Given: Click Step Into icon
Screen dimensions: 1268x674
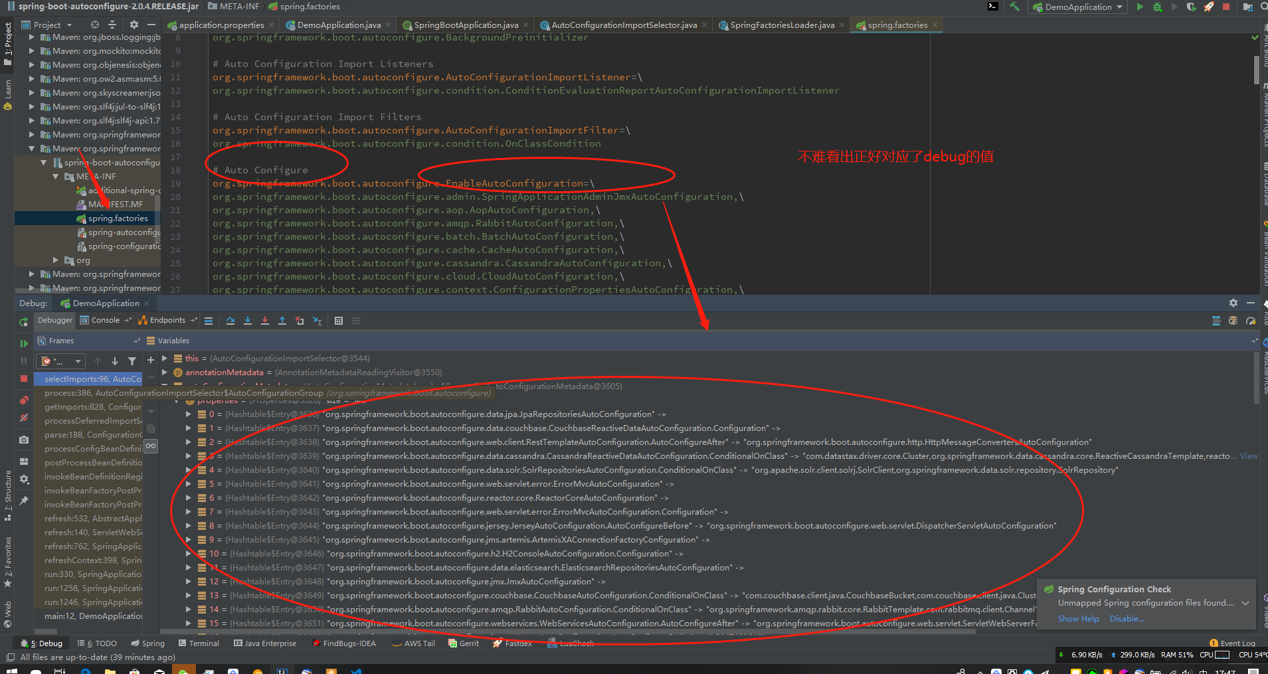Looking at the screenshot, I should [248, 321].
